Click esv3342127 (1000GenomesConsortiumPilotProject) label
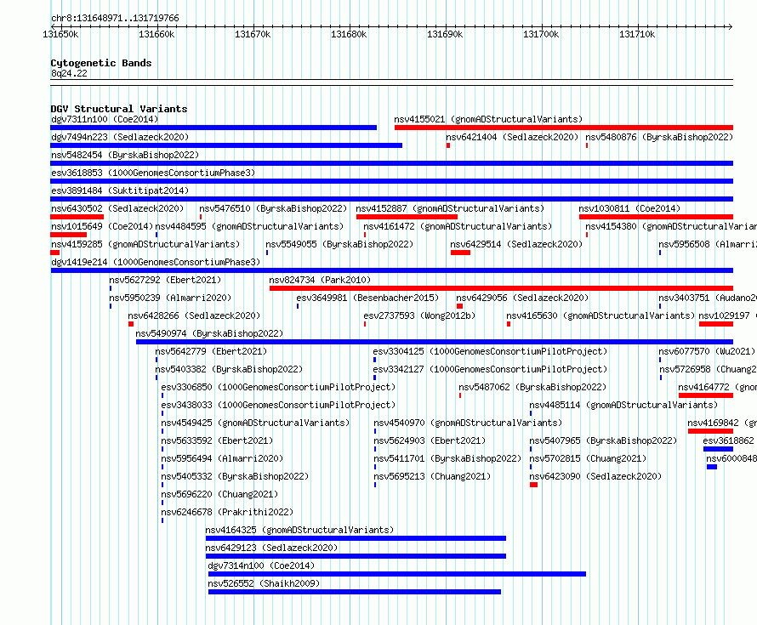 click(x=490, y=369)
